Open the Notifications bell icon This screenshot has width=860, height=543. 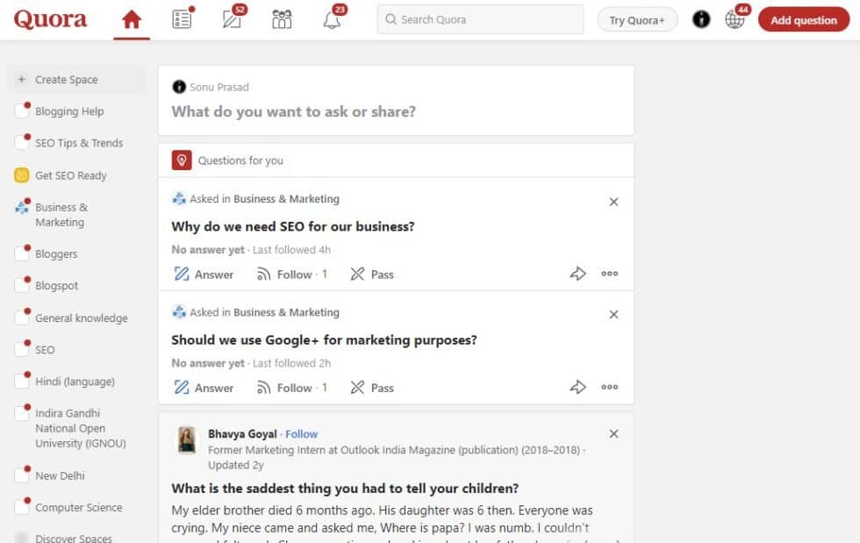(x=332, y=19)
